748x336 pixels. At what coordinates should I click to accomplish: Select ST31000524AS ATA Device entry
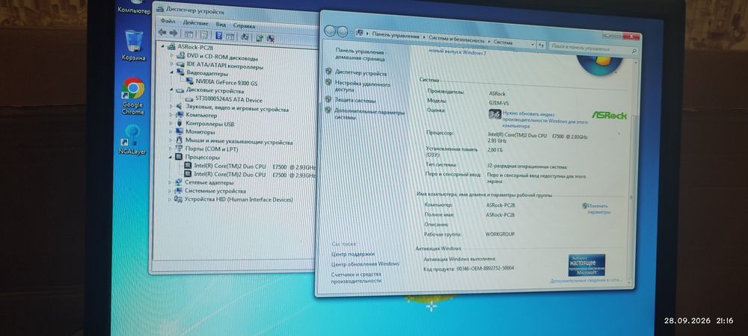click(228, 99)
